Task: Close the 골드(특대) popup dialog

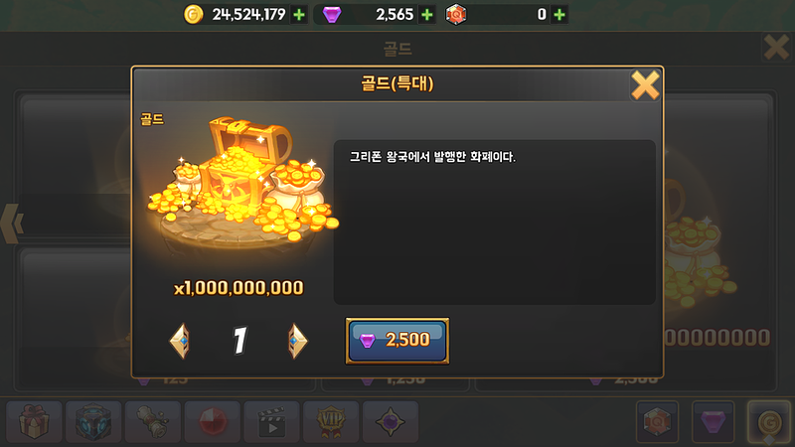Action: click(x=645, y=85)
